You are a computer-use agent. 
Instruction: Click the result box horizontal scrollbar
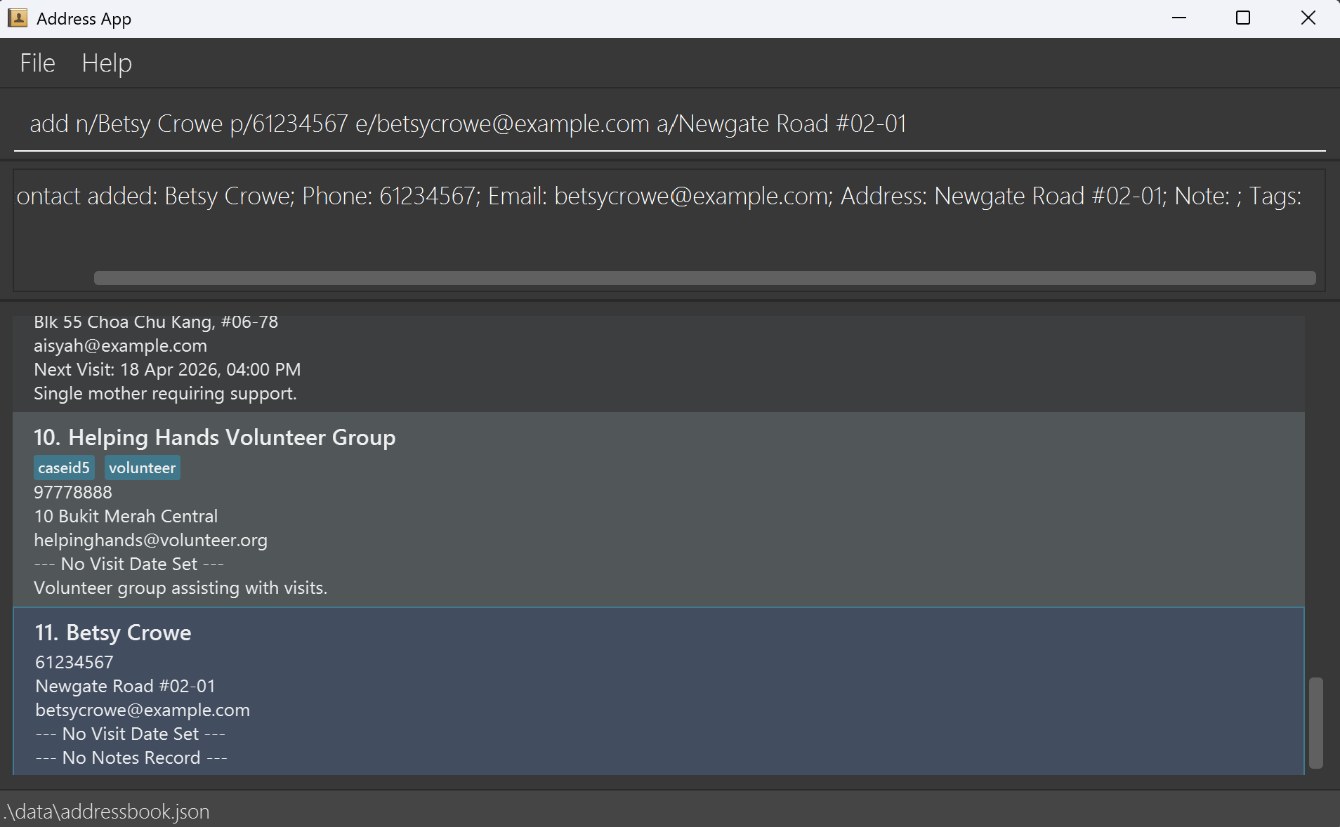coord(704,279)
